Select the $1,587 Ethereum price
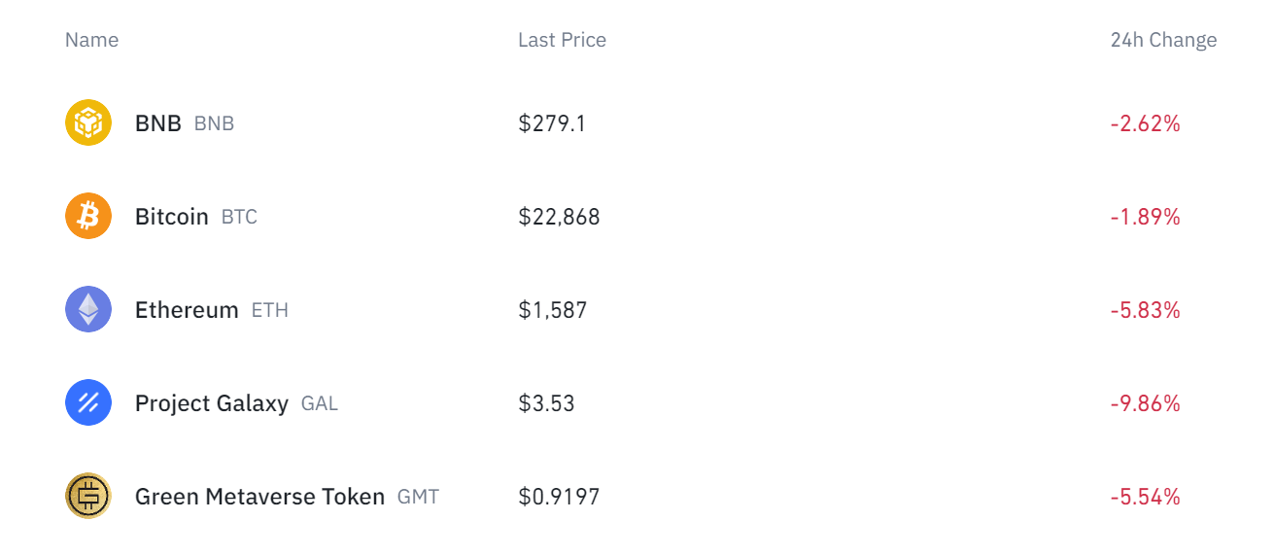 pyautogui.click(x=552, y=310)
